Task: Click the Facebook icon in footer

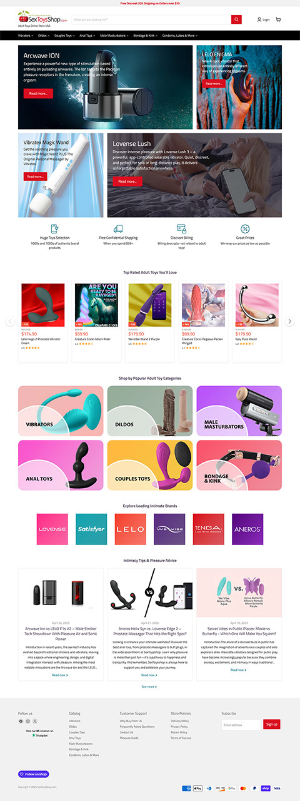Action: tap(21, 722)
